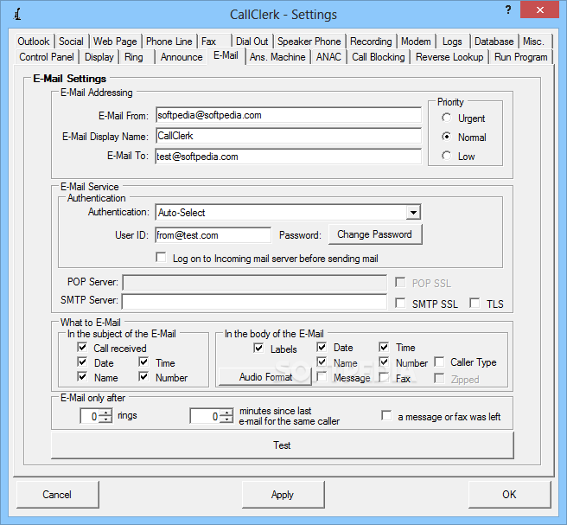Open the Dial Out tab
Screen dimensions: 567x525
pyautogui.click(x=252, y=42)
